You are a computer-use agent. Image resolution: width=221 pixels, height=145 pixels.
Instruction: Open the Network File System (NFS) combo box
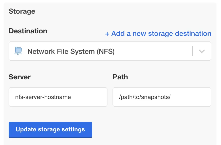[x=110, y=51]
